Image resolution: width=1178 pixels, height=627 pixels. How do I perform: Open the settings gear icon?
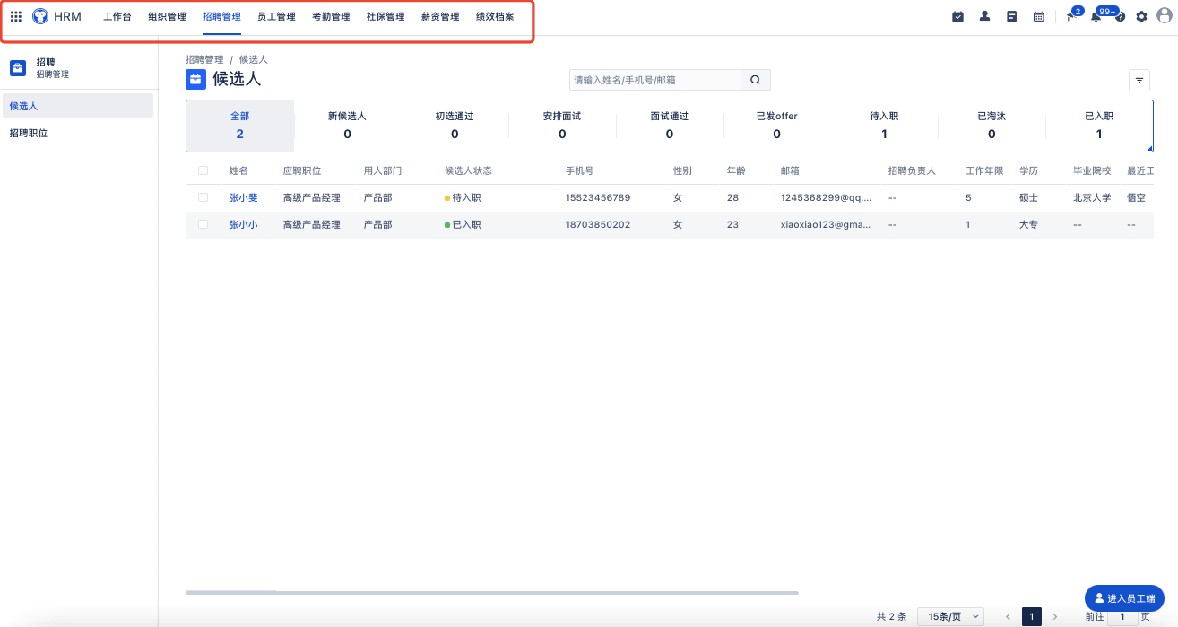pyautogui.click(x=1141, y=16)
